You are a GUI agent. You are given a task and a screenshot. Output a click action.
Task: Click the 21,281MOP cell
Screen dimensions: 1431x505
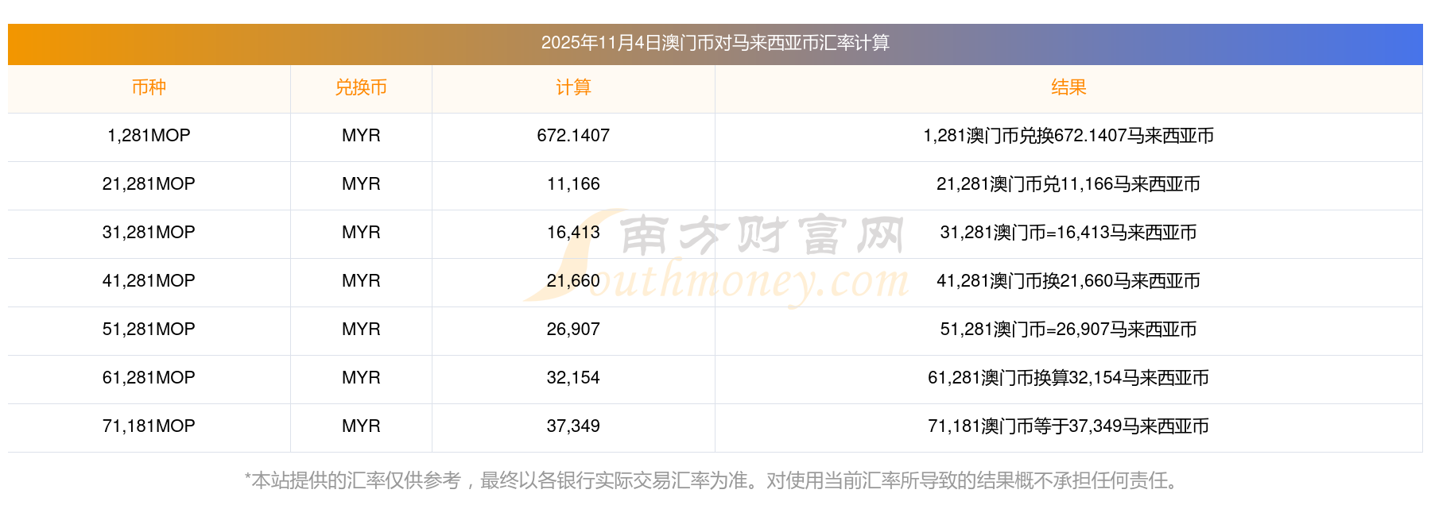coord(149,184)
